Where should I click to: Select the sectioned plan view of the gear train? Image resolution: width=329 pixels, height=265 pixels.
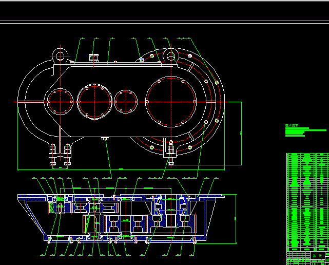[x=121, y=218]
